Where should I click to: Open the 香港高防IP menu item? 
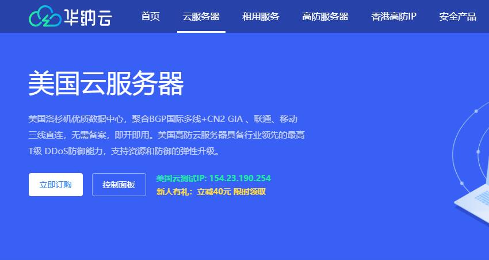coord(394,16)
